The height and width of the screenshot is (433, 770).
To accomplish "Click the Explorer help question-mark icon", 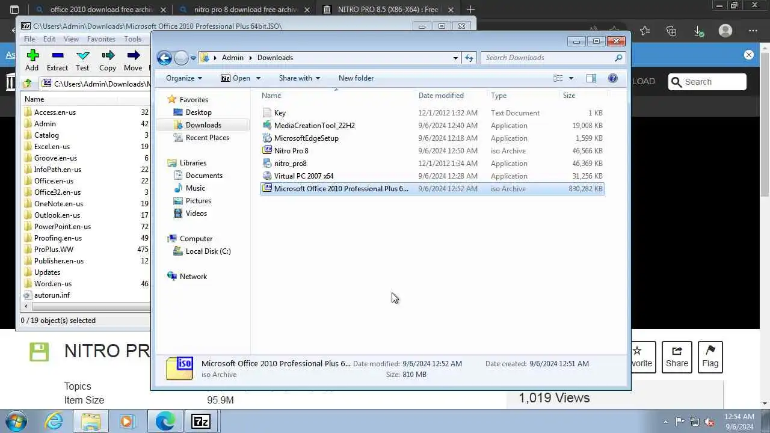I will pos(612,78).
